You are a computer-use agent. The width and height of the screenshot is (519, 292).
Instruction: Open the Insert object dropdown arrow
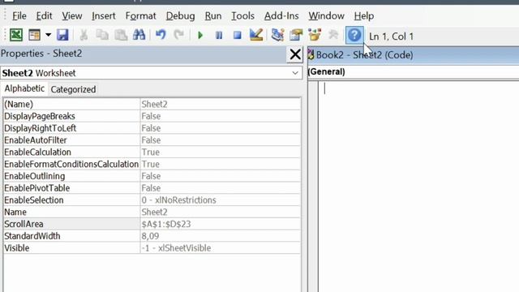coord(49,35)
